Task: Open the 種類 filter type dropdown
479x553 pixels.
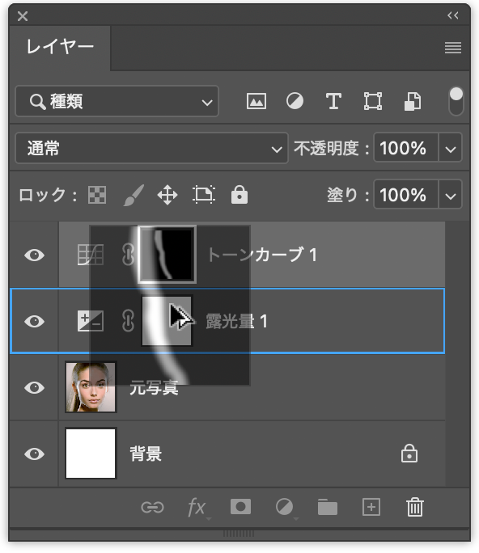Action: [x=117, y=102]
